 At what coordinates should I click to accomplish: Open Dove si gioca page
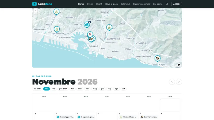pyautogui.click(x=112, y=4)
